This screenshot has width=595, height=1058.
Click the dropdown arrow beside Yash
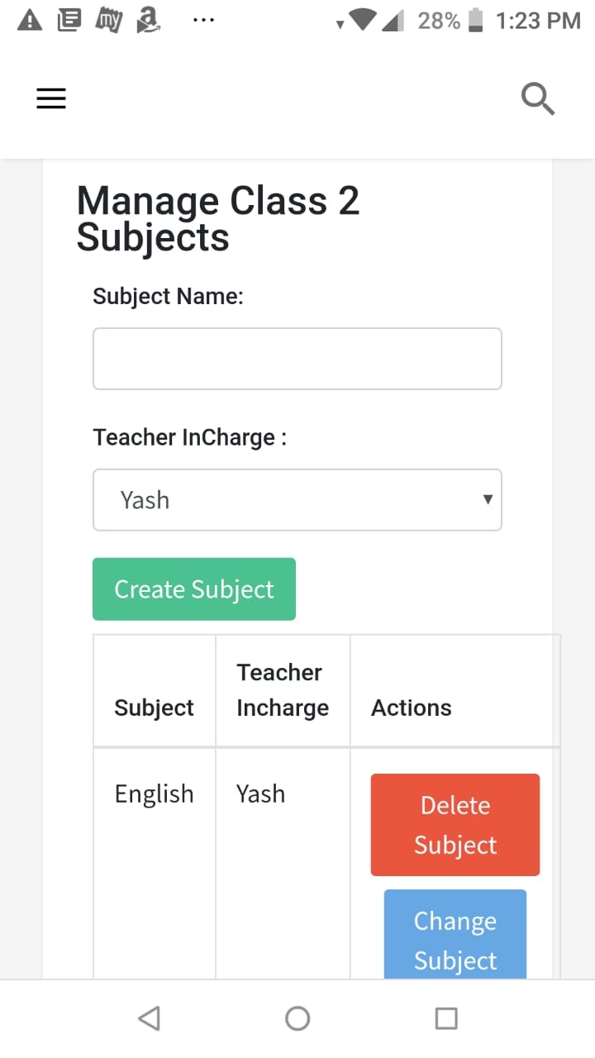point(488,499)
